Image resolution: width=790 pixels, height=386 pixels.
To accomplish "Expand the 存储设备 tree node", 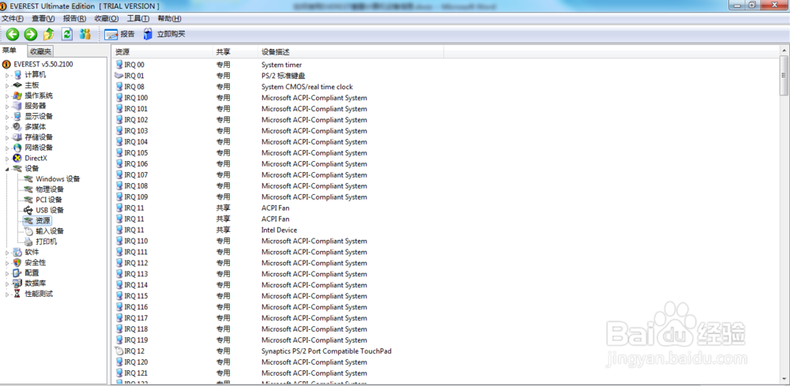I will coord(7,137).
